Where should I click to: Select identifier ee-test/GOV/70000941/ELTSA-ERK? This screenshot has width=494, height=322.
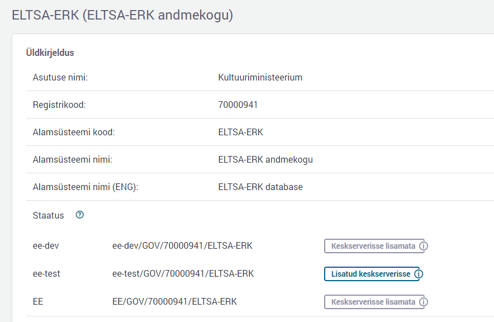point(183,273)
